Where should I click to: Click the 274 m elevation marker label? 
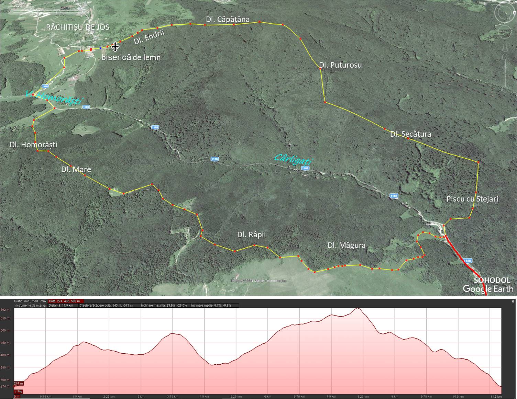(x=18, y=384)
